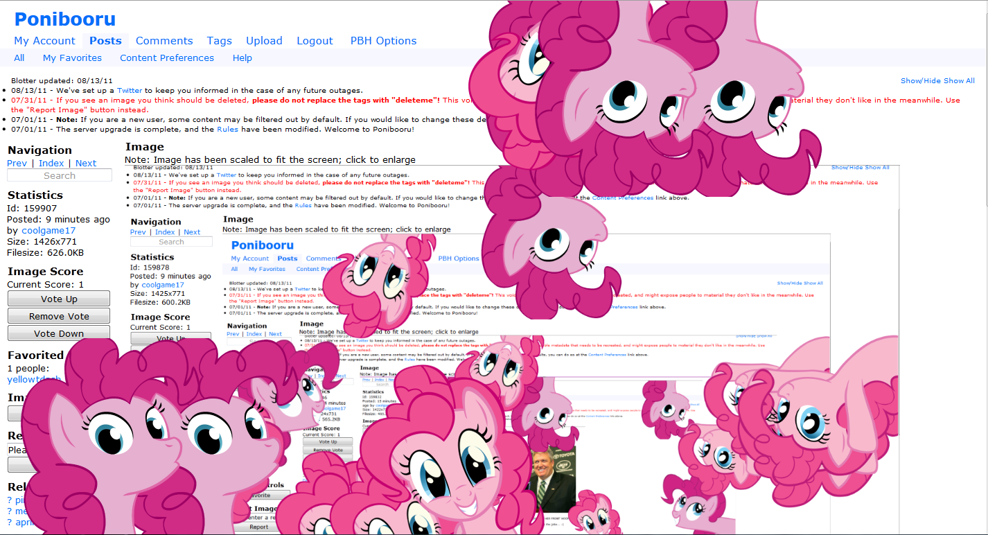Go to Next post in main sidebar Navigation
The width and height of the screenshot is (988, 535).
pyautogui.click(x=86, y=164)
